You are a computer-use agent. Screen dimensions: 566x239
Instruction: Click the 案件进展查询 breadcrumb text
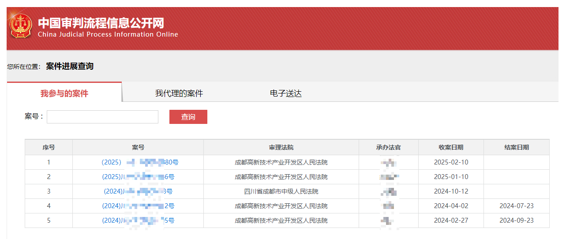[70, 66]
